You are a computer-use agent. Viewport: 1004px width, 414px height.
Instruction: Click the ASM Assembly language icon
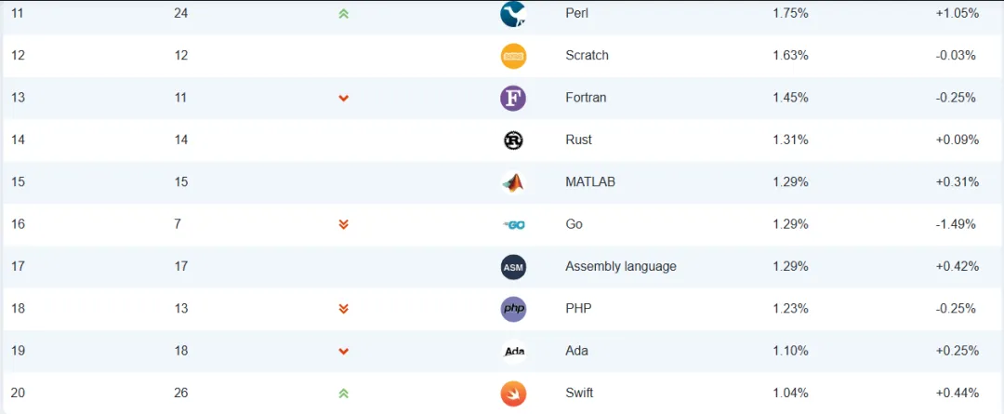pyautogui.click(x=513, y=267)
